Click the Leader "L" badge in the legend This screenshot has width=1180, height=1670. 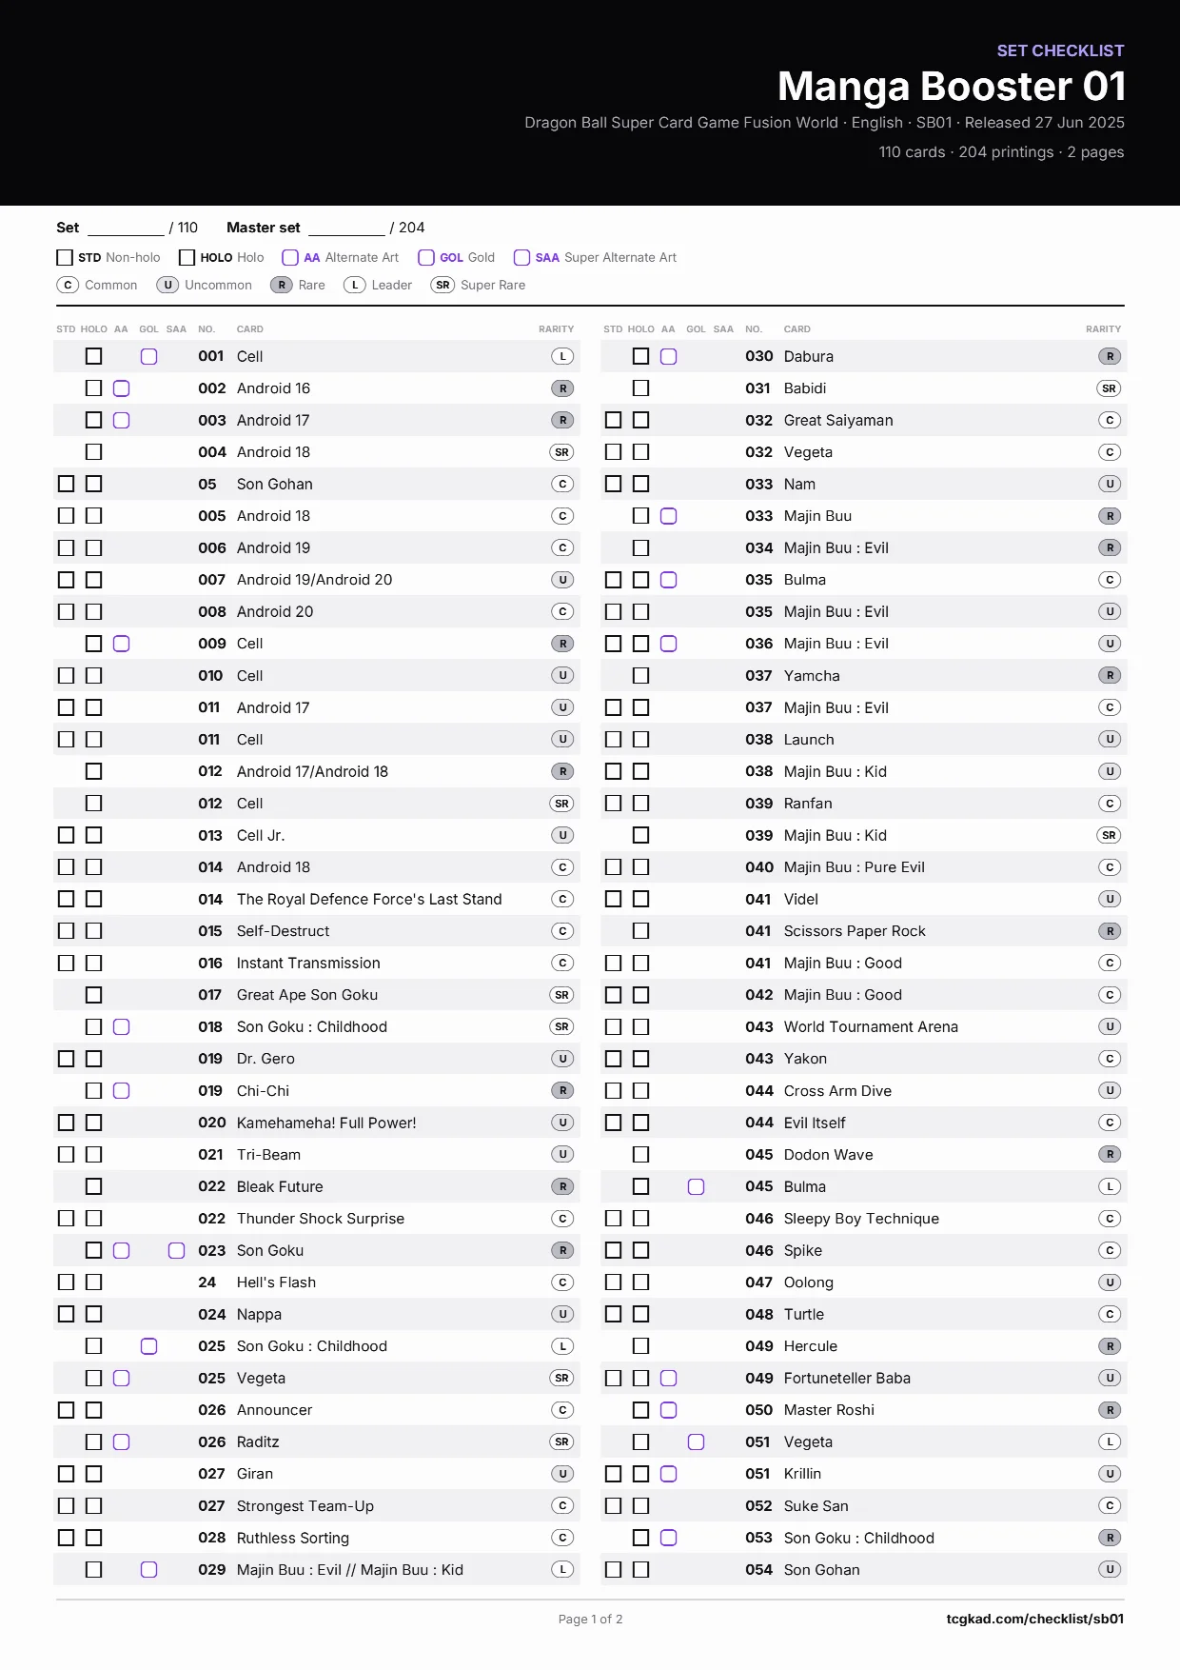(x=355, y=285)
